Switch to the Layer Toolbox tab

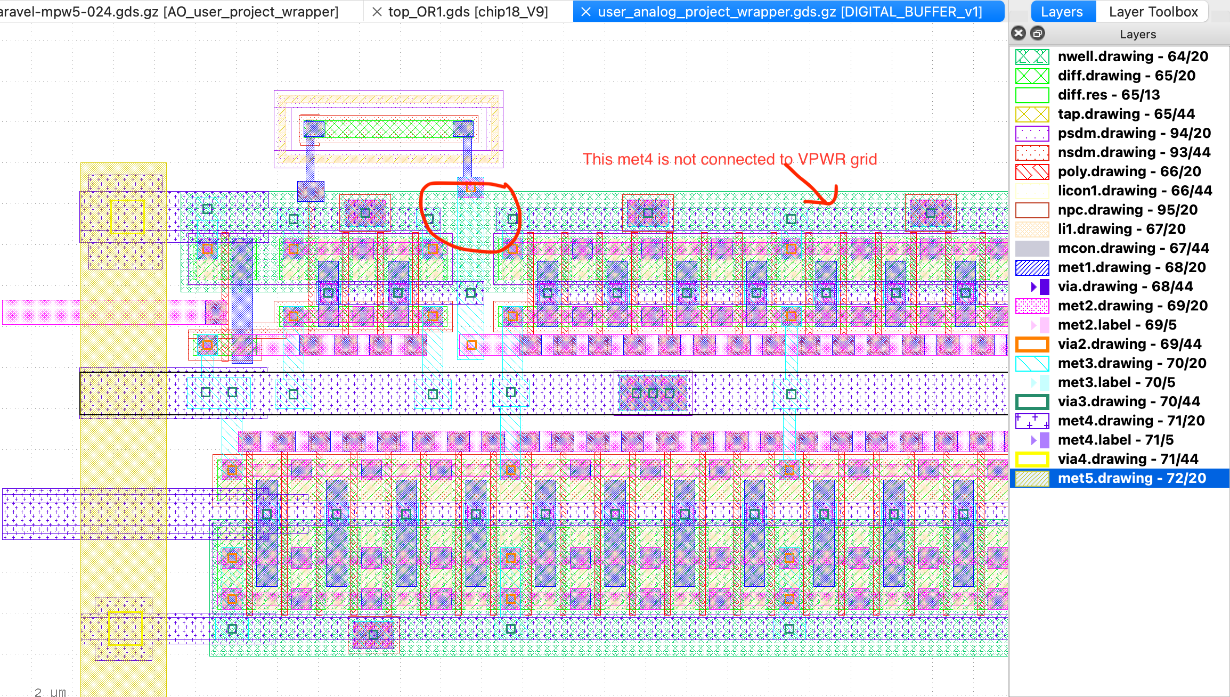1153,12
